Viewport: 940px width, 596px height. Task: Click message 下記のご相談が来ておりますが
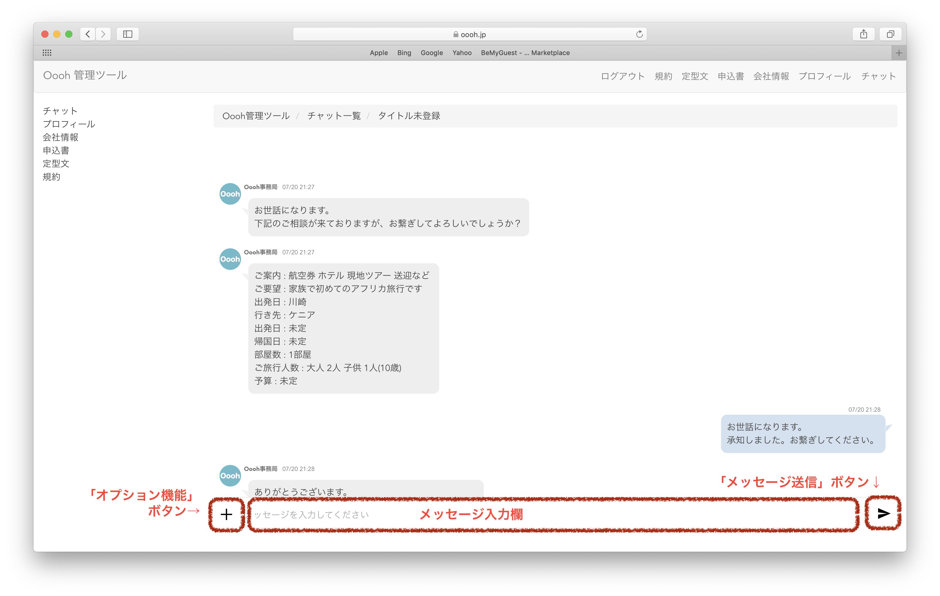(x=388, y=223)
